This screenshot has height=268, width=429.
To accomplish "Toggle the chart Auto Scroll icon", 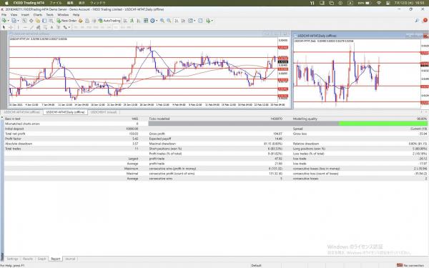I will [x=177, y=21].
